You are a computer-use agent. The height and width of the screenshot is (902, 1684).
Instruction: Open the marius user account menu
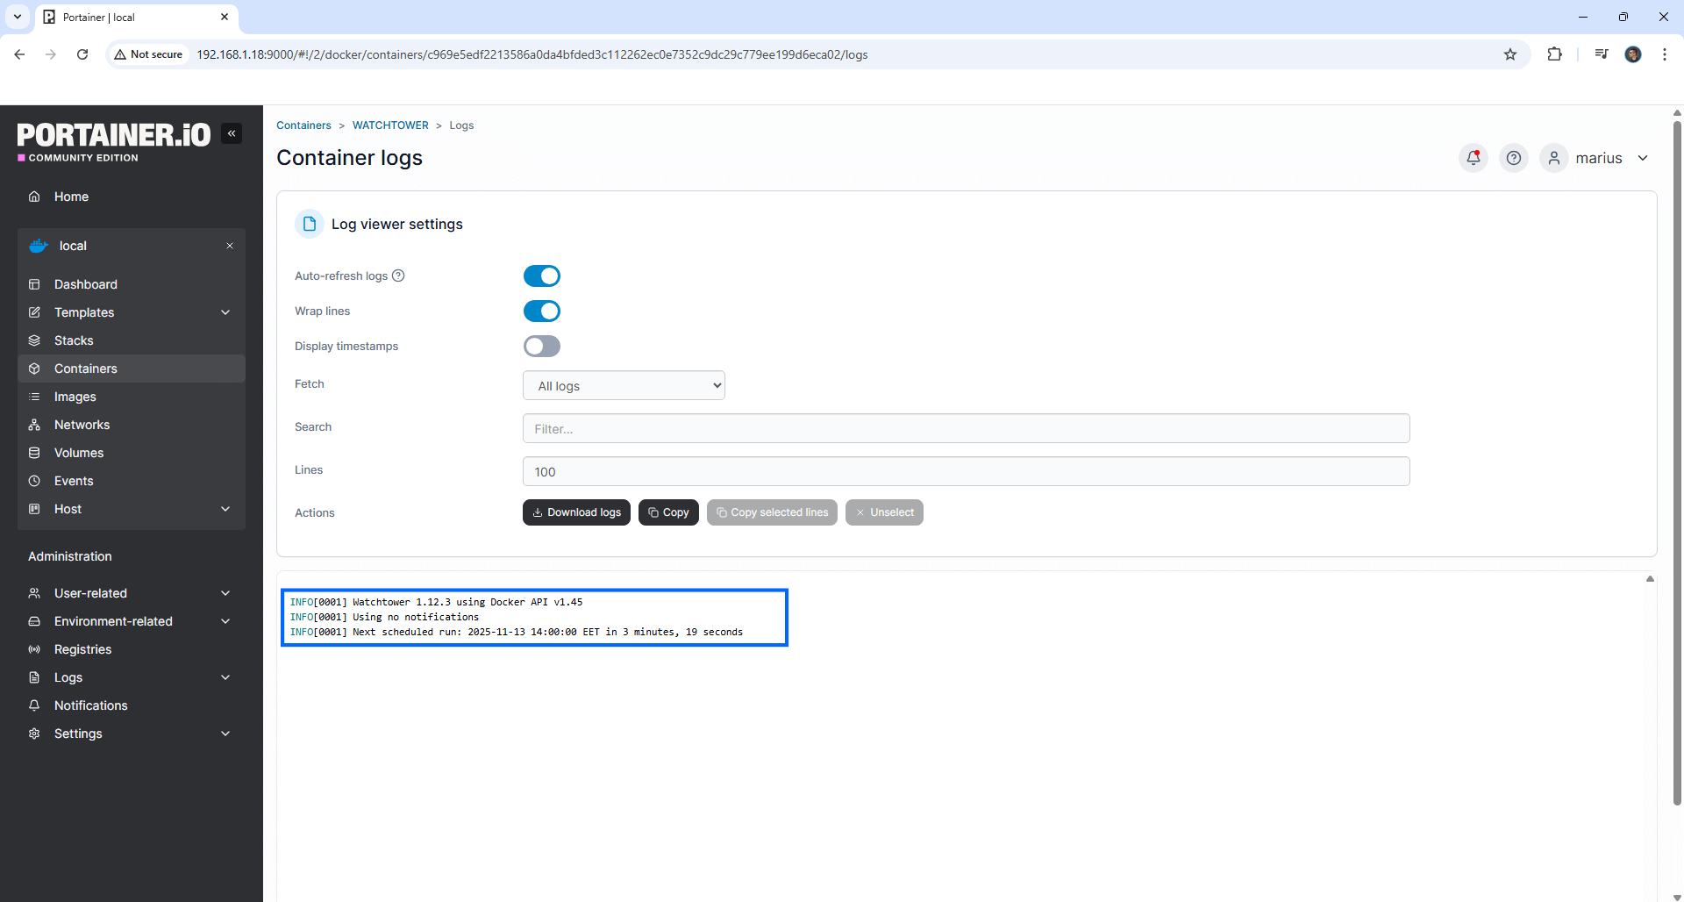[1598, 158]
